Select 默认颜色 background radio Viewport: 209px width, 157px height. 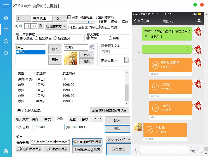18,38
